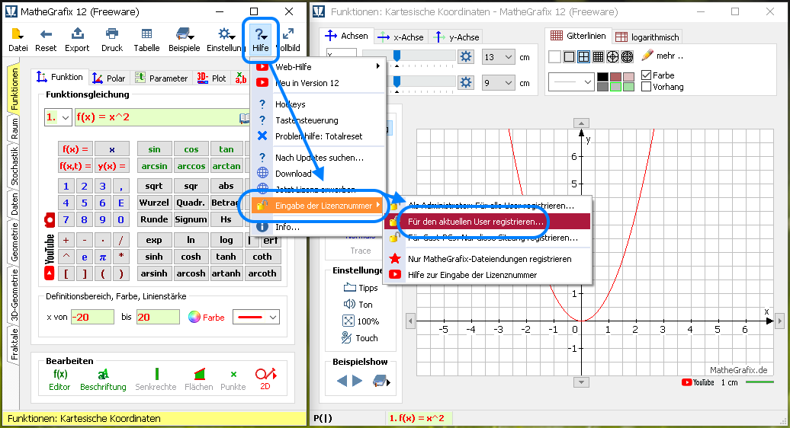The image size is (790, 428).
Task: Select the fine grid style option
Action: coord(598,57)
